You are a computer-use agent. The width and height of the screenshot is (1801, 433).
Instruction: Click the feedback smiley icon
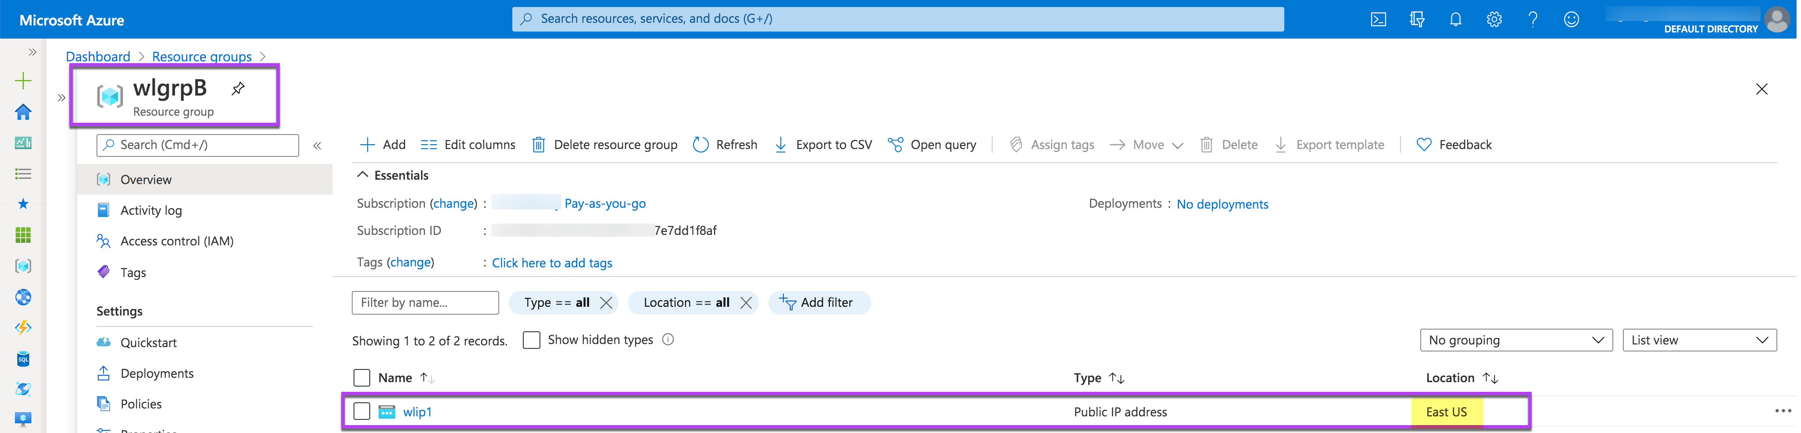(1571, 20)
